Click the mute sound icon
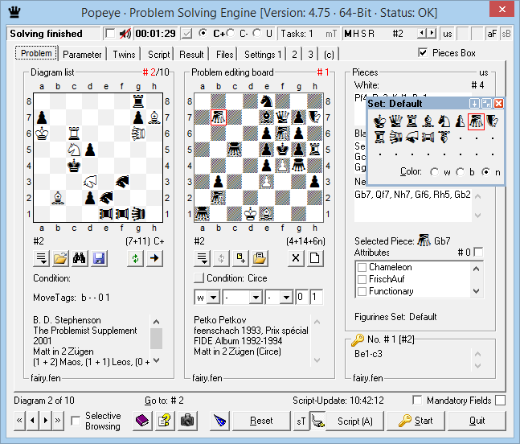The image size is (520, 444). (x=125, y=34)
